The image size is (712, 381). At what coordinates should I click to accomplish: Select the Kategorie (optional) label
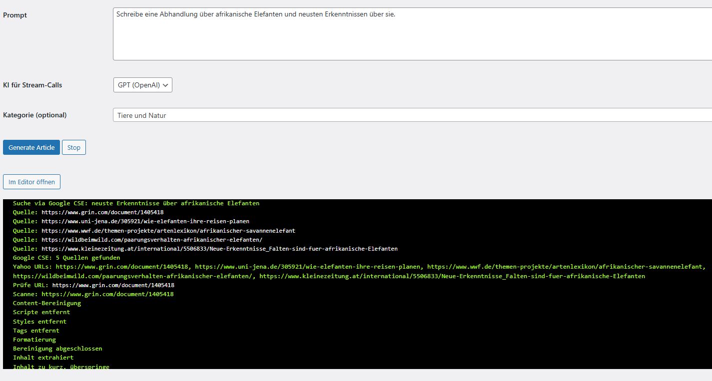point(34,115)
